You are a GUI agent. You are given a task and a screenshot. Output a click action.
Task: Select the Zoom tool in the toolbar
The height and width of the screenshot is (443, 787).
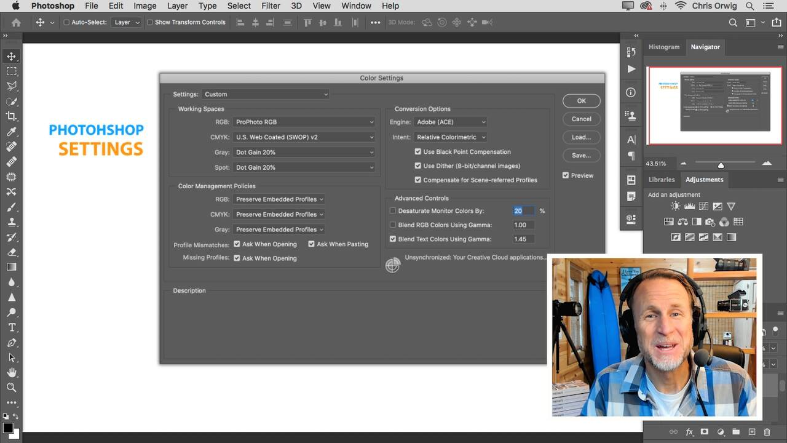click(x=11, y=388)
